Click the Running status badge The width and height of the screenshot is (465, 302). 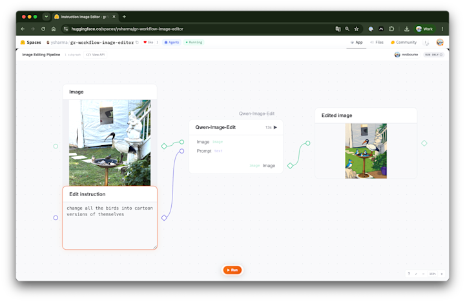pyautogui.click(x=194, y=43)
